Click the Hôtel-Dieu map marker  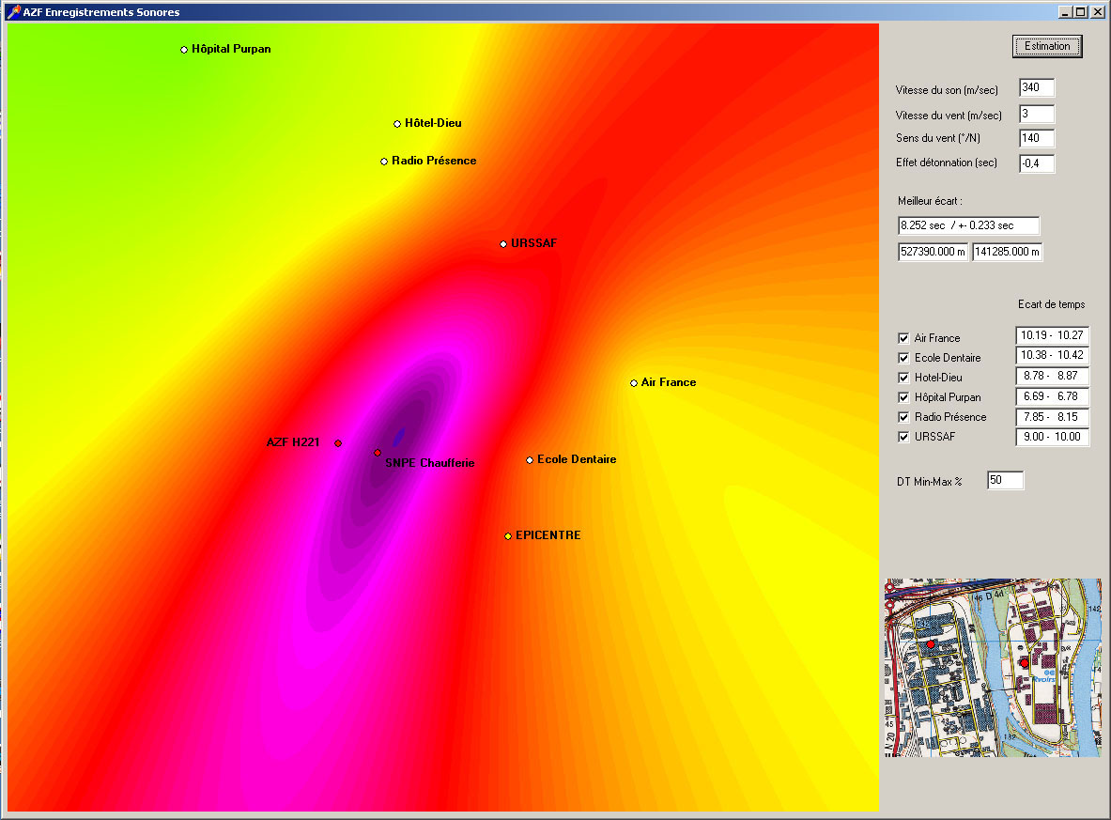click(x=397, y=124)
